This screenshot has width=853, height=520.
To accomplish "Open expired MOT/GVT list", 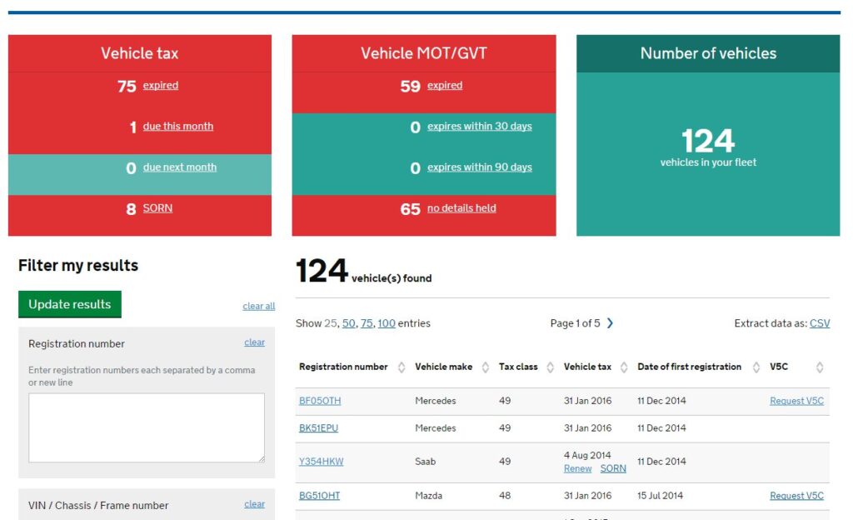I will pos(445,85).
